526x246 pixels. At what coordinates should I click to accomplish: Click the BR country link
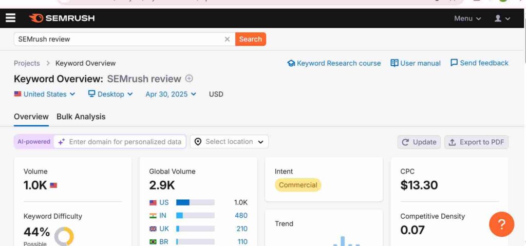(164, 242)
